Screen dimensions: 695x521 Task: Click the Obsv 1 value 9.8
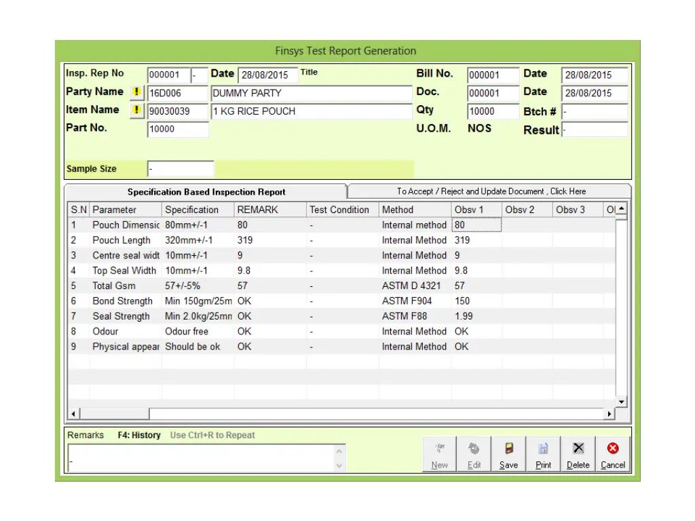tap(477, 271)
